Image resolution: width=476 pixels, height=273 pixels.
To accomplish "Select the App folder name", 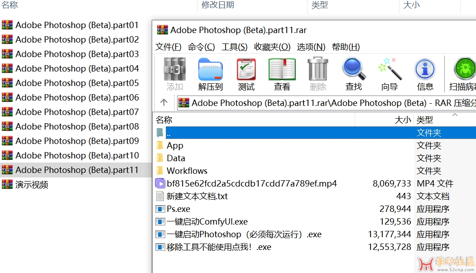I will click(x=175, y=146).
